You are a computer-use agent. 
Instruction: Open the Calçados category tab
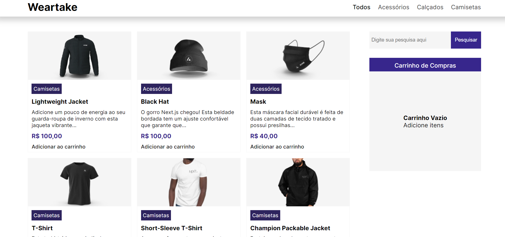[x=430, y=7]
